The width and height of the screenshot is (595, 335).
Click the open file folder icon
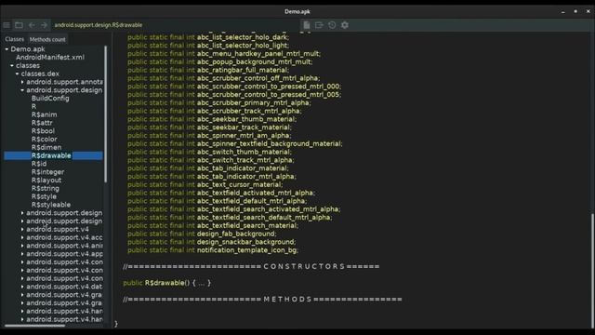pos(19,25)
